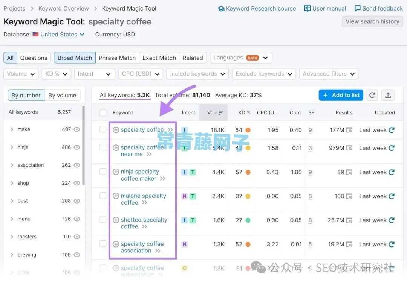
Task: Add 'specialty coffee near me' with plus icon
Action: click(116, 148)
